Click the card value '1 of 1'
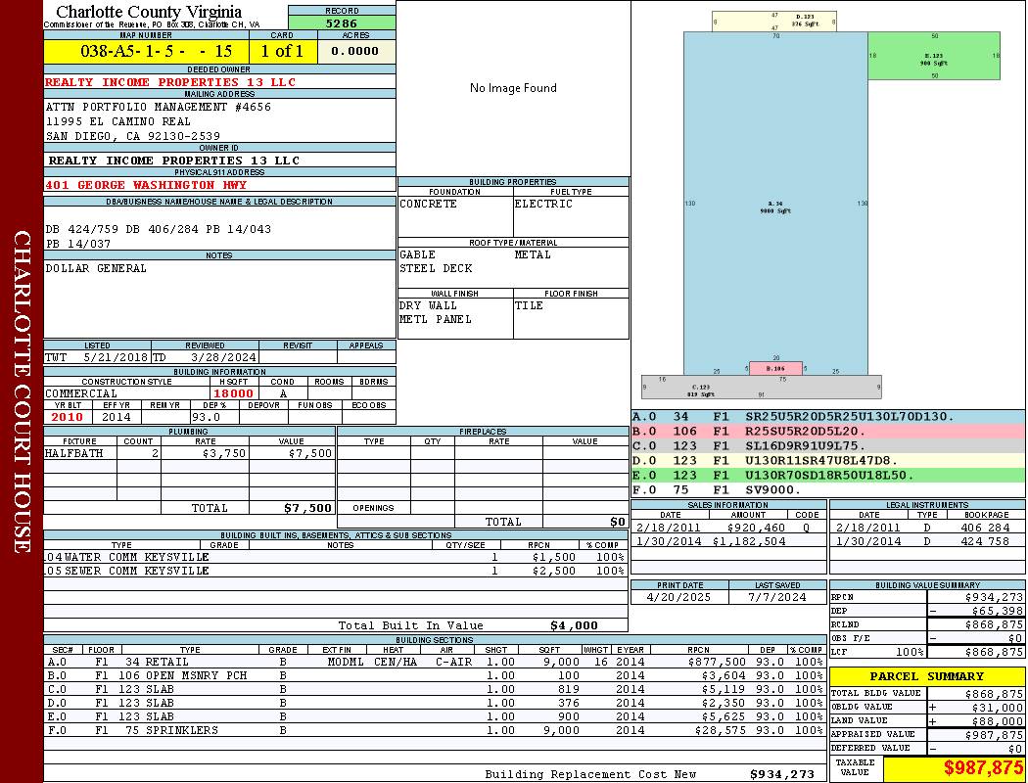1028x783 pixels. pos(283,51)
